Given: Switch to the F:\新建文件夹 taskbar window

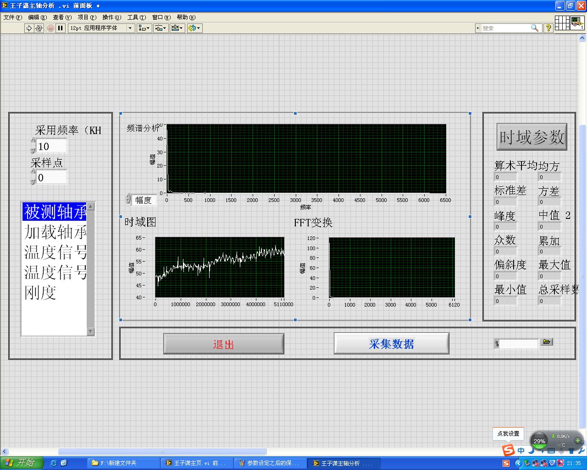Looking at the screenshot, I should pos(124,463).
